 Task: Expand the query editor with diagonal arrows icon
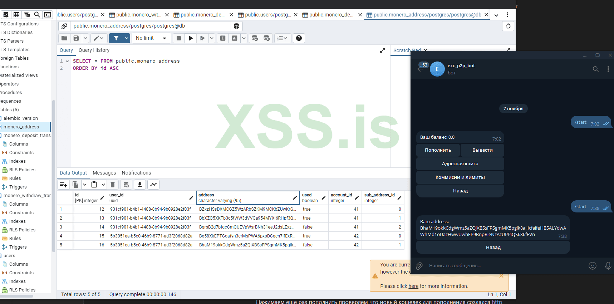pyautogui.click(x=382, y=50)
